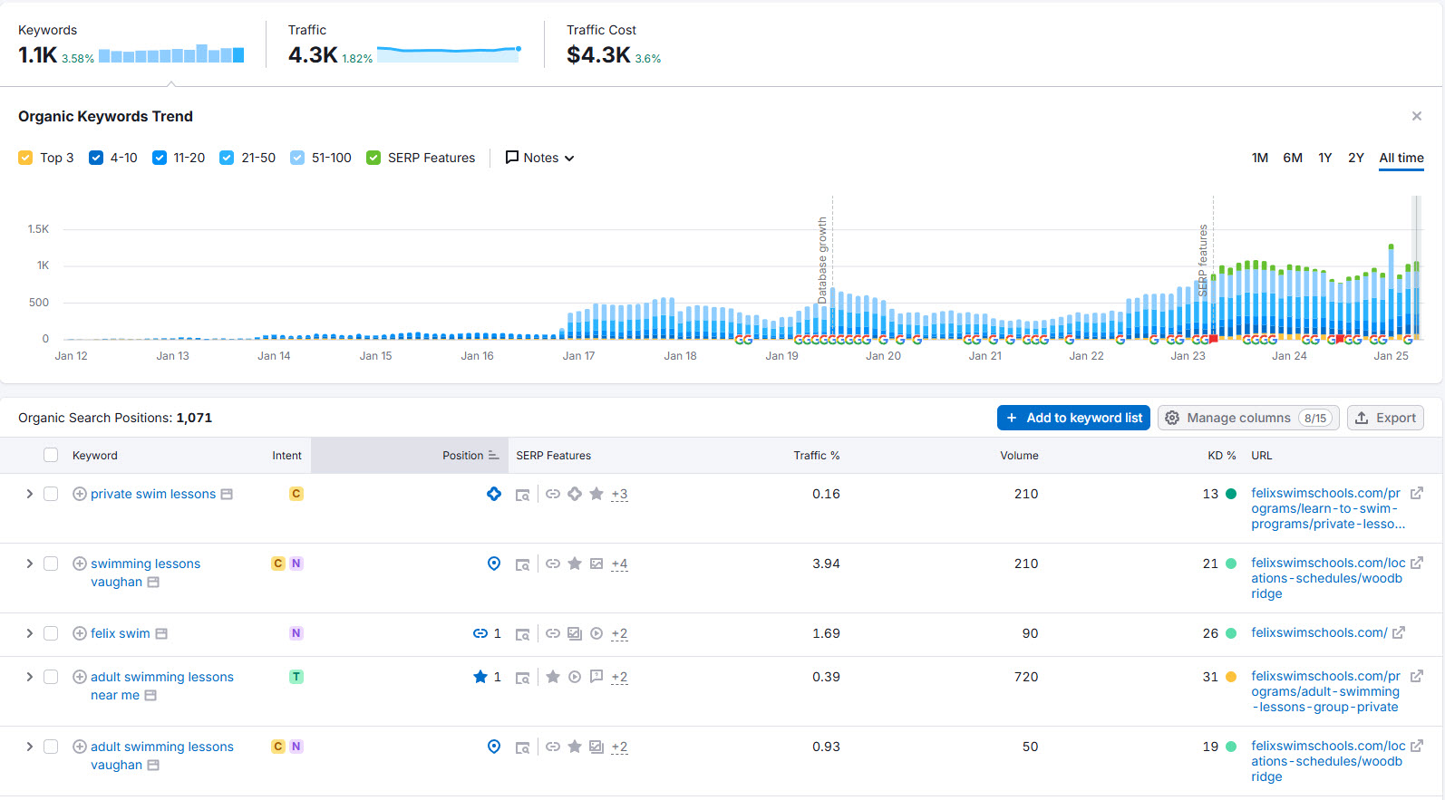Click the Notes flag icon
1445x800 pixels.
512,157
